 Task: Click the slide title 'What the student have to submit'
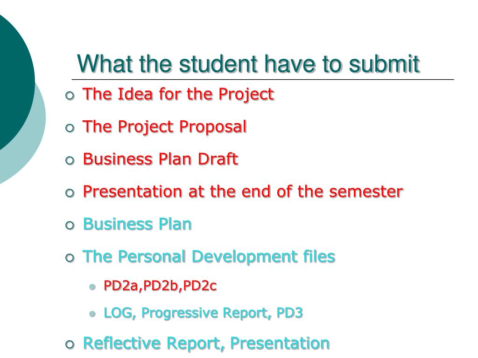pyautogui.click(x=248, y=64)
